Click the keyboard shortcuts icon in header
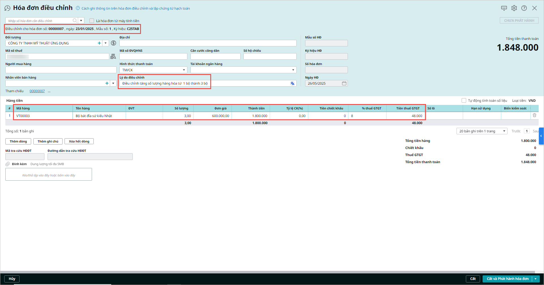This screenshot has width=544, height=285. 504,8
